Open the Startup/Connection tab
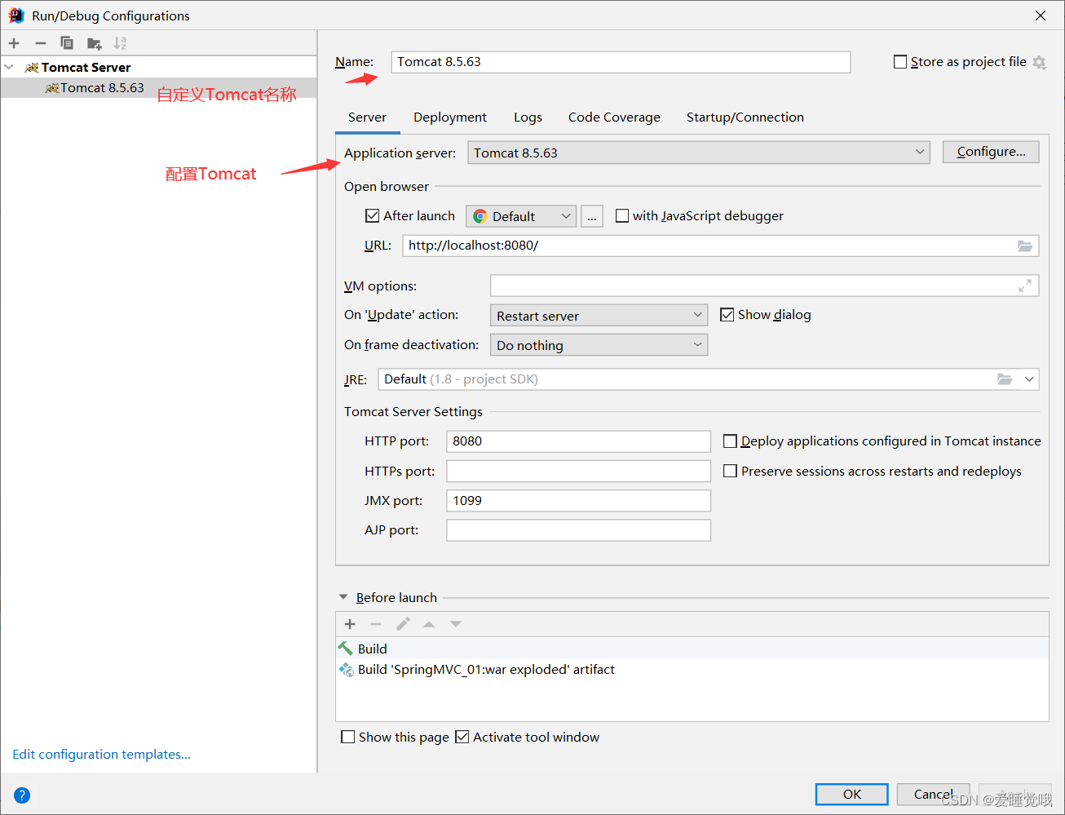Image resolution: width=1065 pixels, height=815 pixels. (745, 117)
